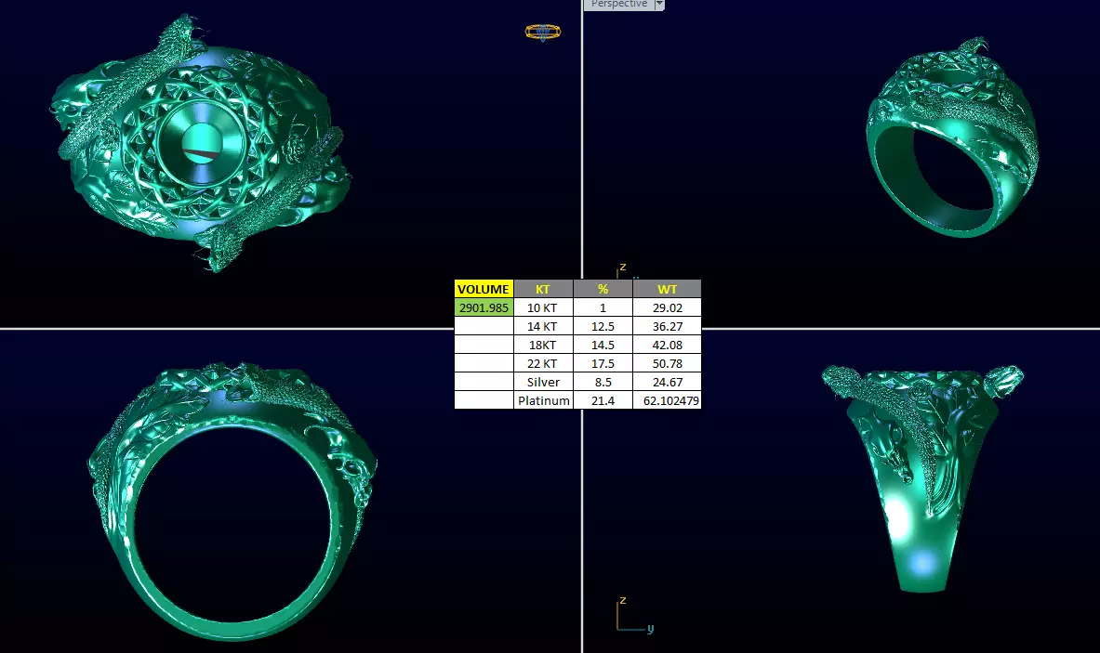Click the Platinum percentage value 21.4
This screenshot has height=653, width=1100.
[x=603, y=400]
